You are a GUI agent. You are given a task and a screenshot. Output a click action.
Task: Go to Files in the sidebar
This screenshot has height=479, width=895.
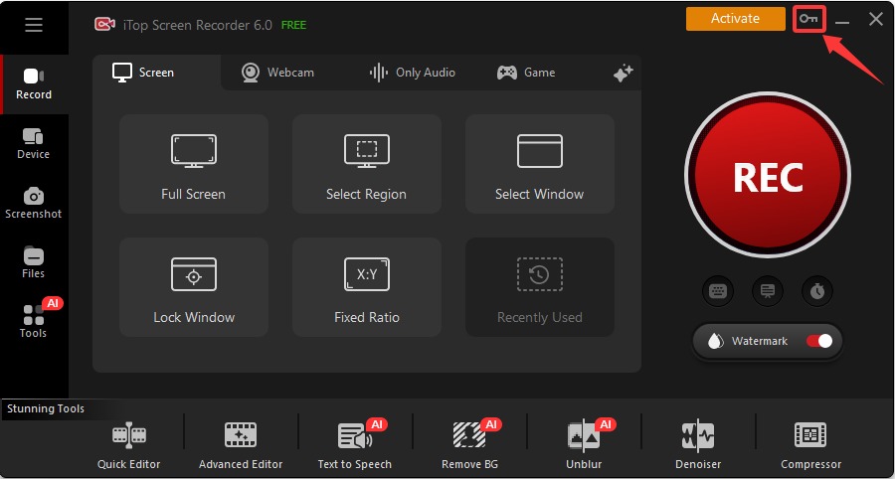click(x=34, y=261)
